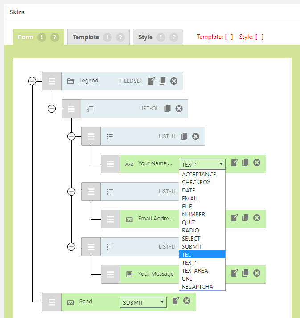
Task: Choose EMAIL from the field type list
Action: [x=202, y=198]
